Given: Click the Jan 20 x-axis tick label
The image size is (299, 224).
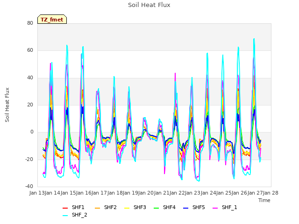Looking at the screenshot, I should click(146, 193).
